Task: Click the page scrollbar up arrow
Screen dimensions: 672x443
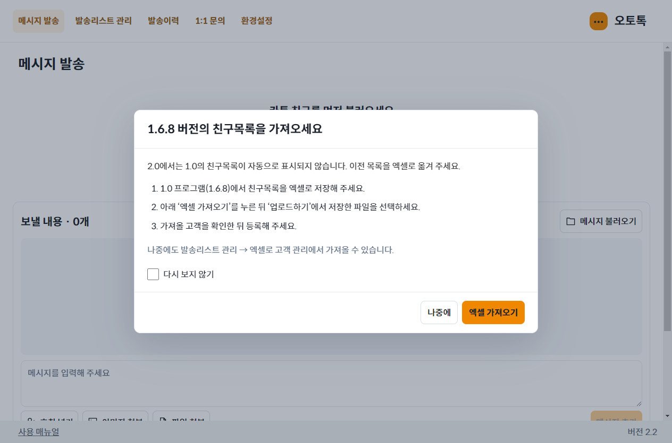Action: pos(667,47)
